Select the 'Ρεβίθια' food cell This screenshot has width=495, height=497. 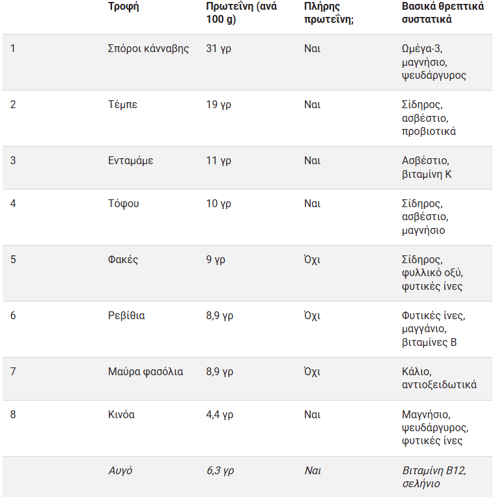coord(126,316)
